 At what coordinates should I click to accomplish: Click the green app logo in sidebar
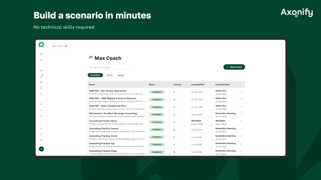[x=41, y=45]
